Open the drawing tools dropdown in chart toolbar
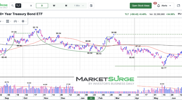 (x=2, y=21)
